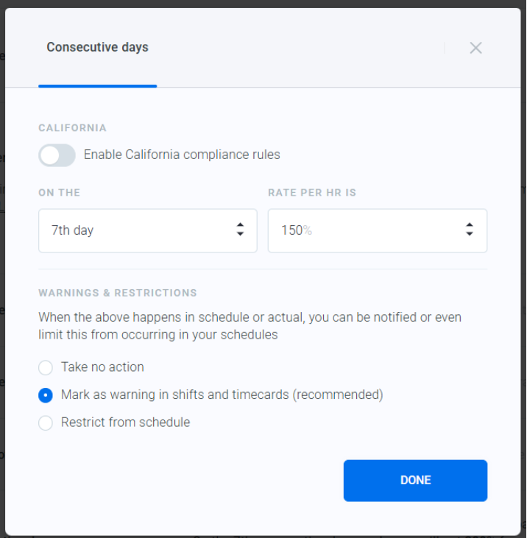Enable the California compliance rules toggle
This screenshot has height=538, width=527.
(57, 155)
